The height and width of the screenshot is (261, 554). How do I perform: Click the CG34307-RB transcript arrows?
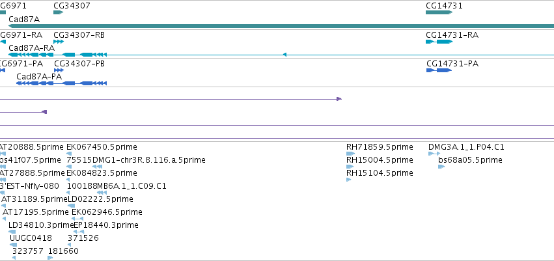[59, 42]
